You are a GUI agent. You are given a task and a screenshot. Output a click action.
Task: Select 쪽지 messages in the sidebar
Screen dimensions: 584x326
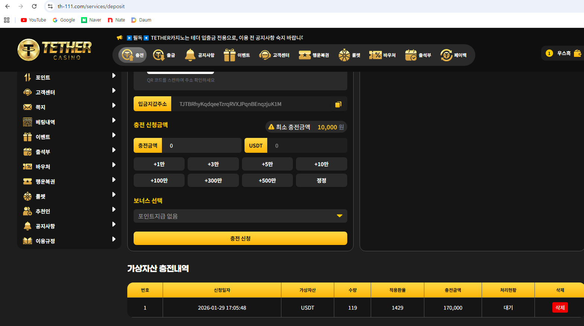pos(40,107)
